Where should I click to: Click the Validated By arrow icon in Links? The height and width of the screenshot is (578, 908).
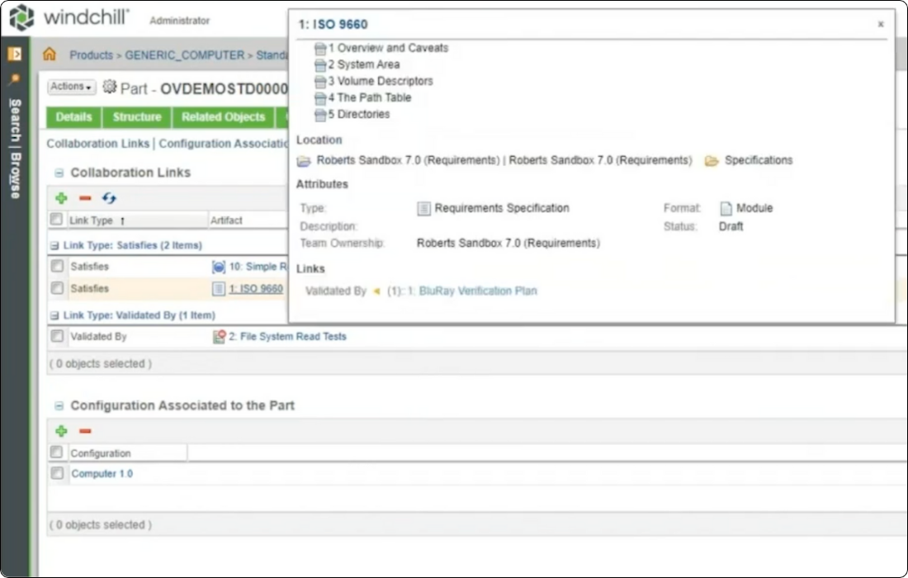click(376, 291)
